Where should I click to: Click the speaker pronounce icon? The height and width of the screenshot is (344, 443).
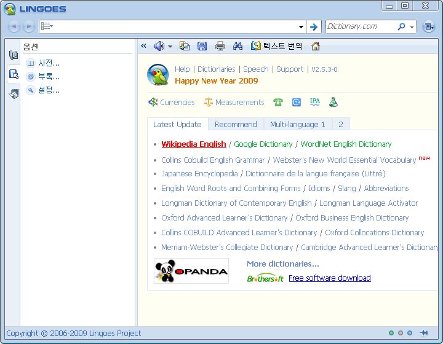pyautogui.click(x=159, y=46)
